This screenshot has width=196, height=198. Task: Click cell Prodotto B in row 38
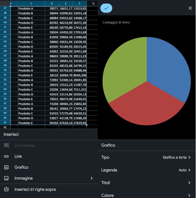point(31,13)
